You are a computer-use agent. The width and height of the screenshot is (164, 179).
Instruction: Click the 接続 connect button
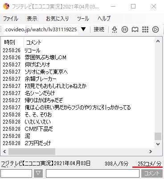[99, 29]
